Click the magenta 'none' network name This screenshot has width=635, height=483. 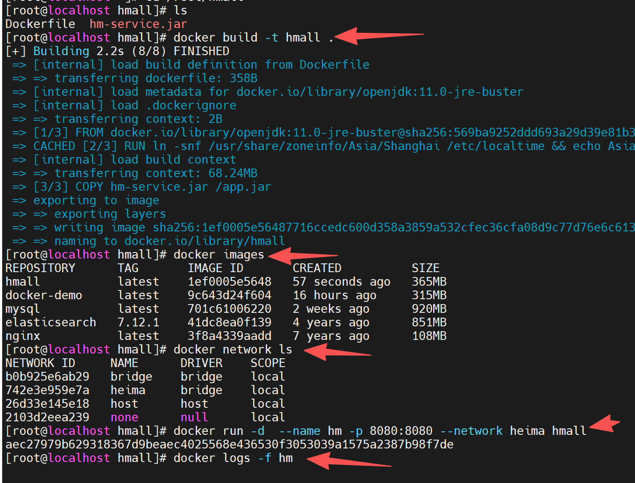pos(124,417)
